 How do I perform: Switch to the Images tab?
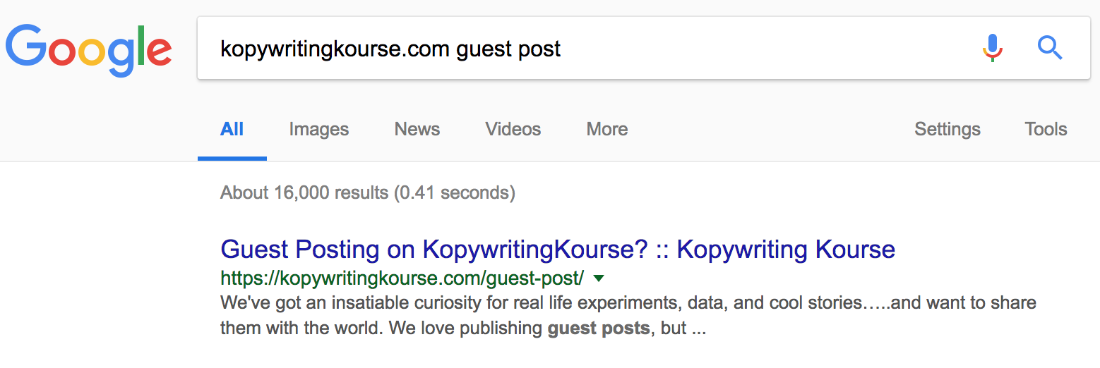tap(319, 130)
